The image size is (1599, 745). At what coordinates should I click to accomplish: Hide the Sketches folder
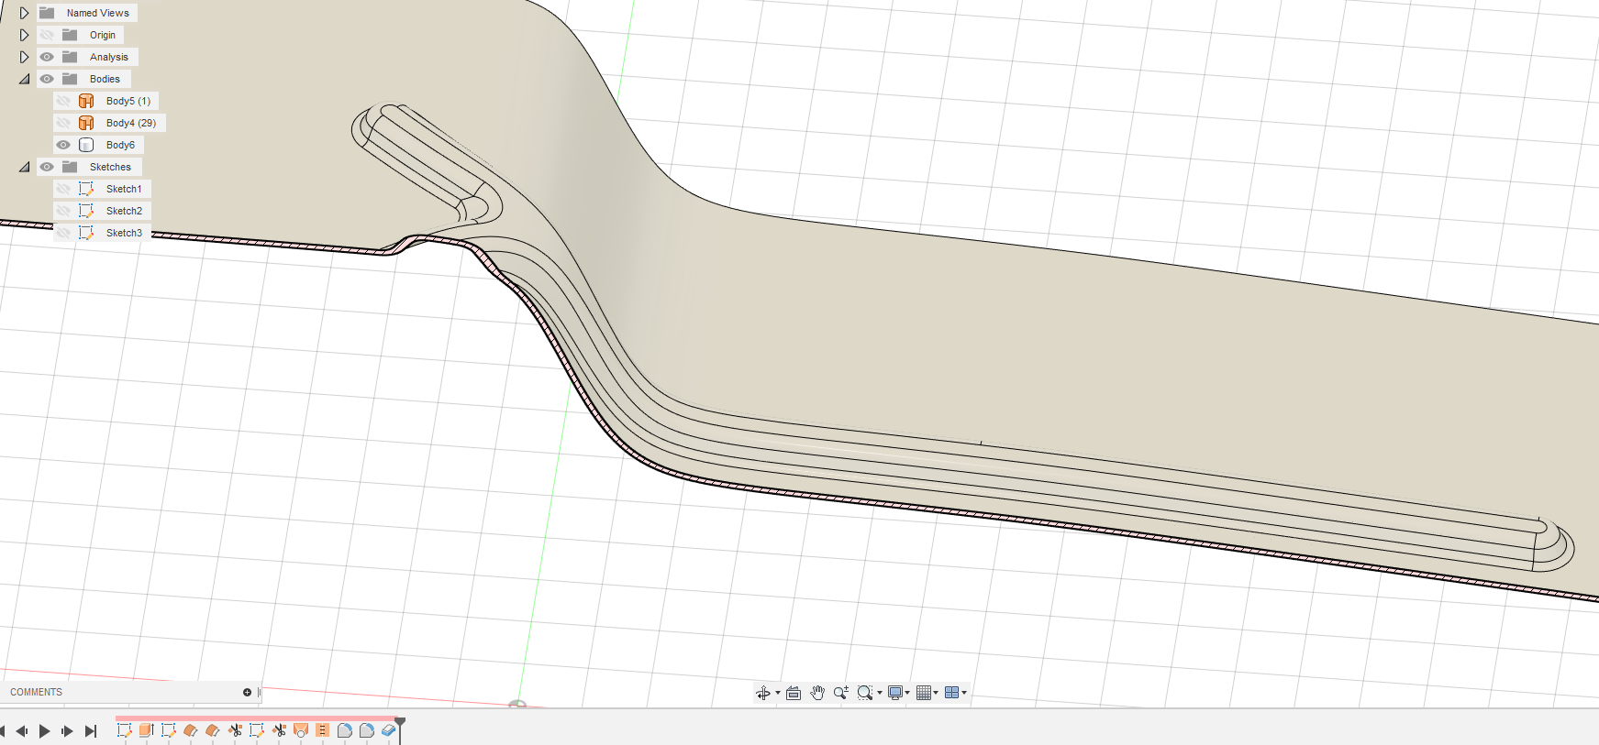(x=47, y=167)
